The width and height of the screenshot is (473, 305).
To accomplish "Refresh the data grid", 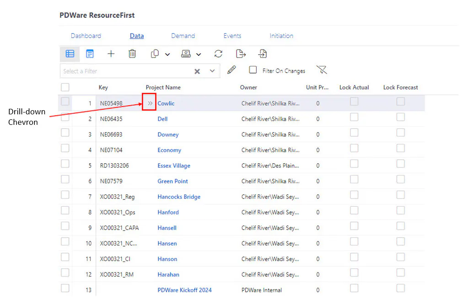I will point(218,54).
